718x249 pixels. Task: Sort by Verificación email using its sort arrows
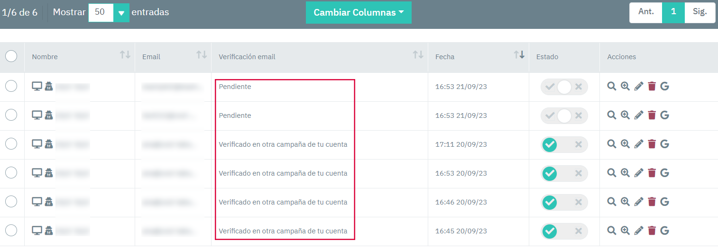point(418,55)
